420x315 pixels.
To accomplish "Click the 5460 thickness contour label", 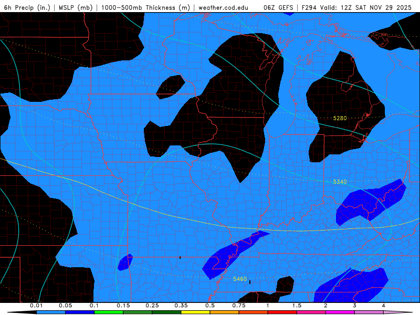I will pyautogui.click(x=240, y=279).
